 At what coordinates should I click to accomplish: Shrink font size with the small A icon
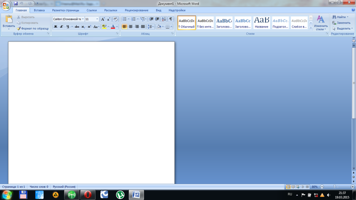tap(109, 19)
